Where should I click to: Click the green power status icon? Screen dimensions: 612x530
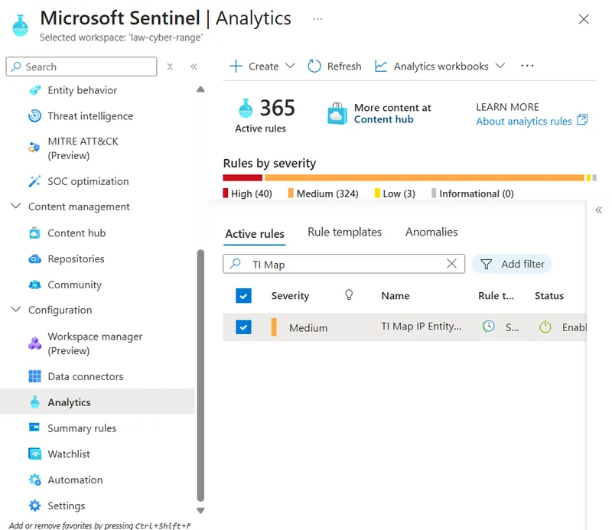(x=545, y=327)
